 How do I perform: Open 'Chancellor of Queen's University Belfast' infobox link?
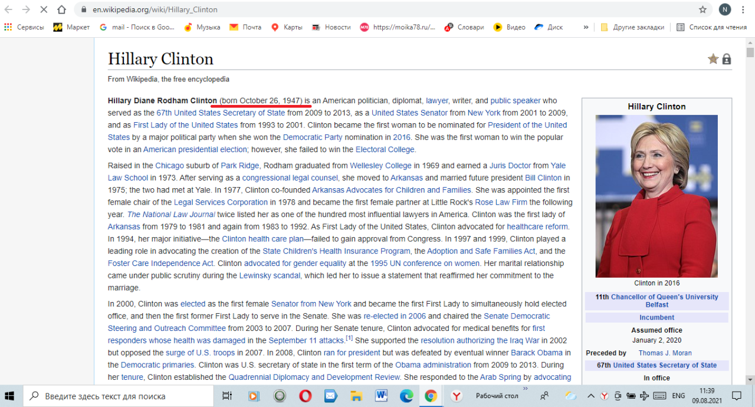[665, 301]
